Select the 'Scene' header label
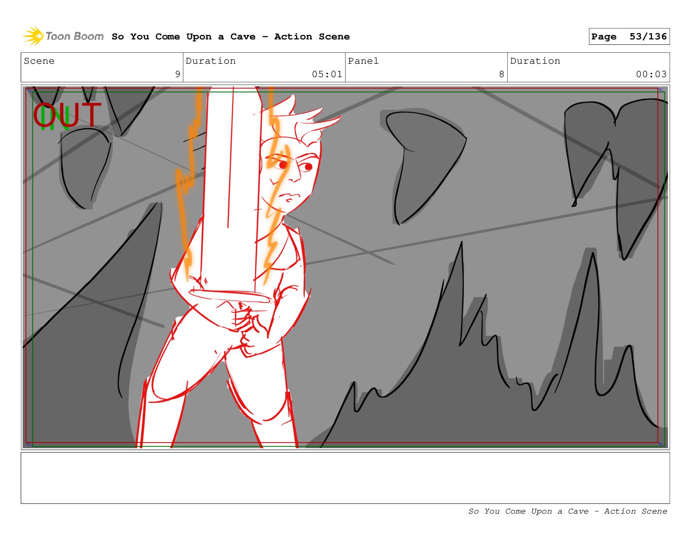This screenshot has height=535, width=691. (x=39, y=61)
